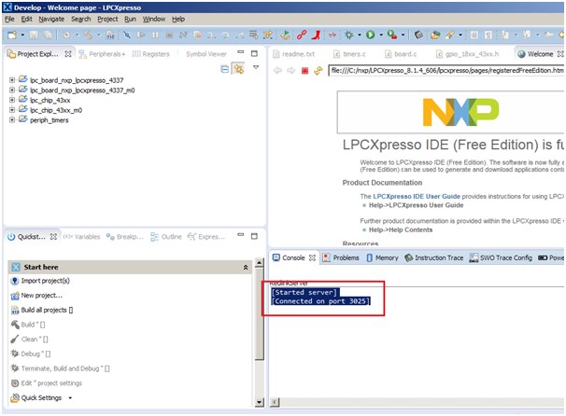Expand the lpc_board_nxp_lpcxpresso_4337_m0 project

(x=12, y=90)
